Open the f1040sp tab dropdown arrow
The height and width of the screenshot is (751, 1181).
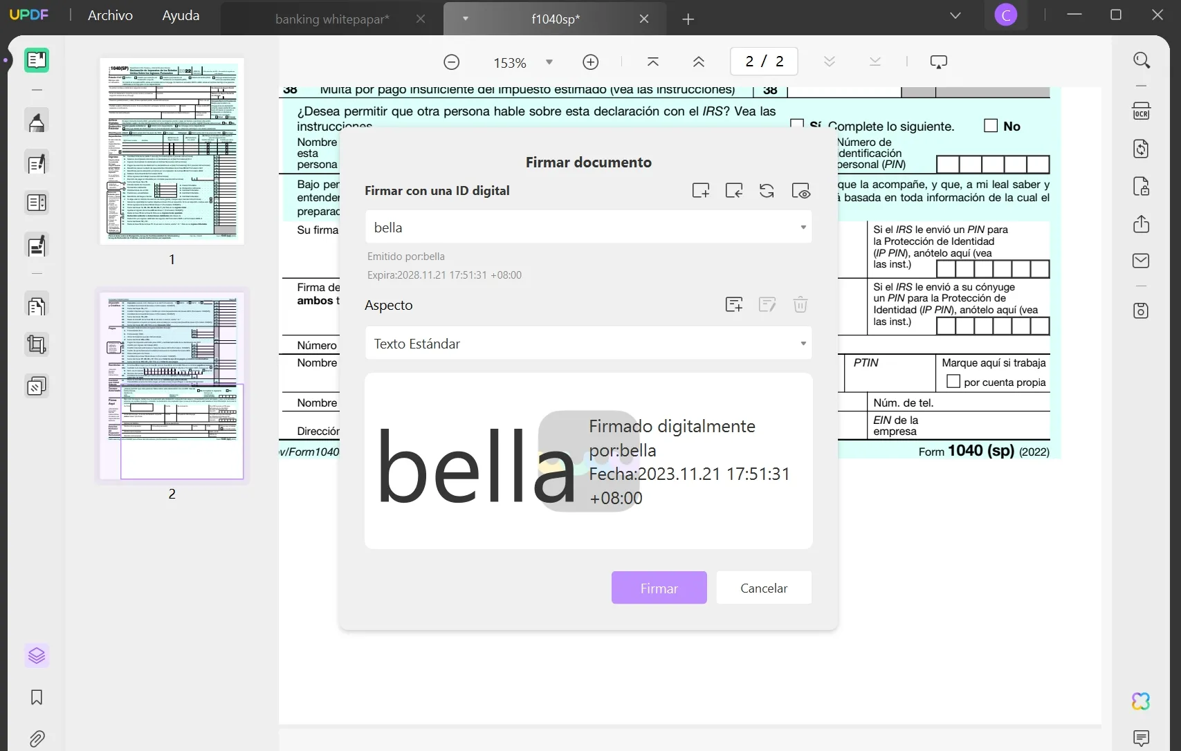pos(466,19)
